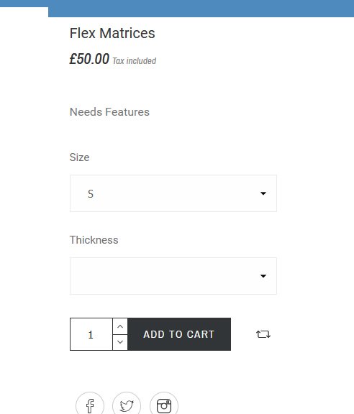Increase quantity with up arrow
The image size is (354, 414).
(120, 326)
